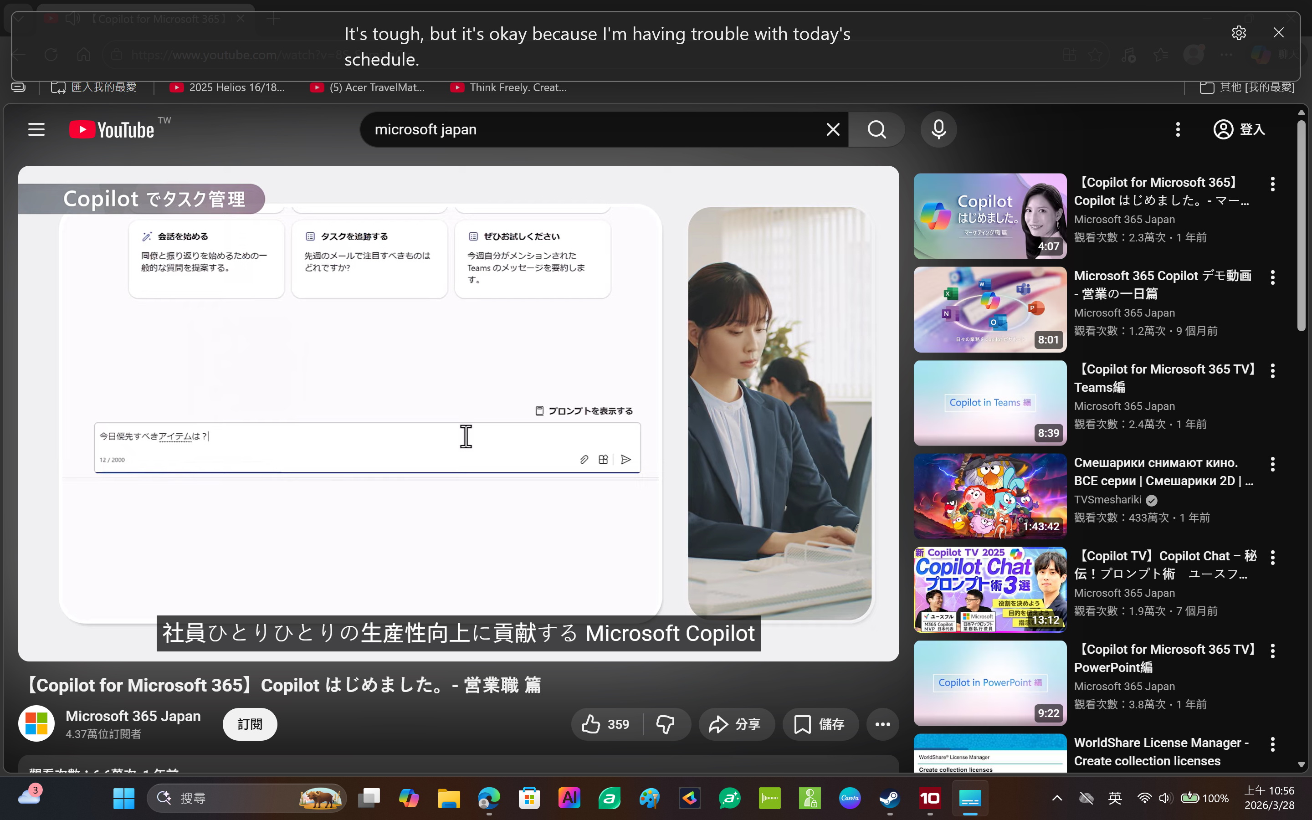Open the YouTube hamburger guide menu
The image size is (1312, 820).
(x=36, y=130)
